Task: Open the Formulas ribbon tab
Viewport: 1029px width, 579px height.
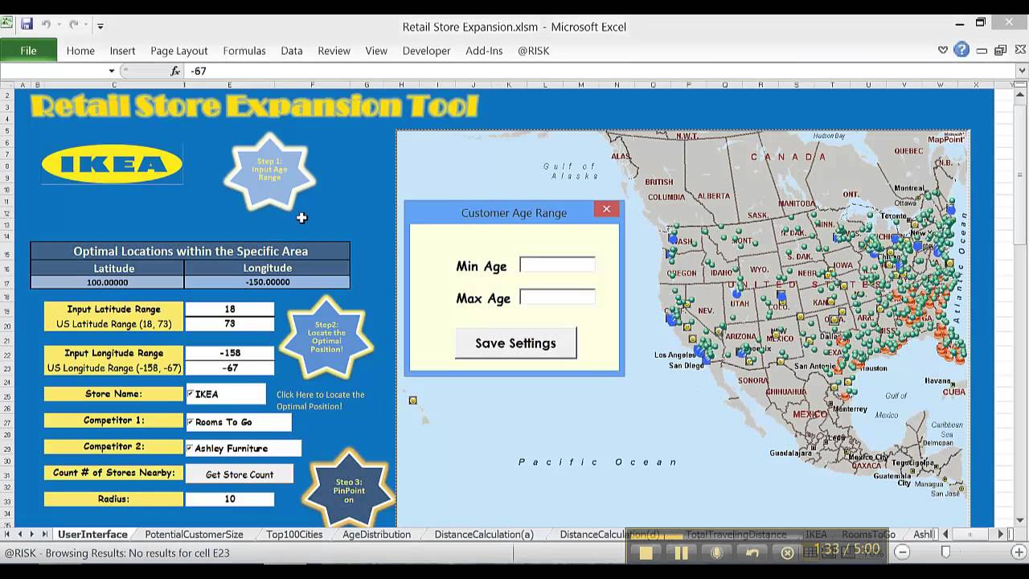Action: coord(244,50)
